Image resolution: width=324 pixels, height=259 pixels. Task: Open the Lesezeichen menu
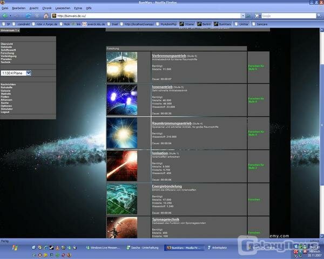63,8
